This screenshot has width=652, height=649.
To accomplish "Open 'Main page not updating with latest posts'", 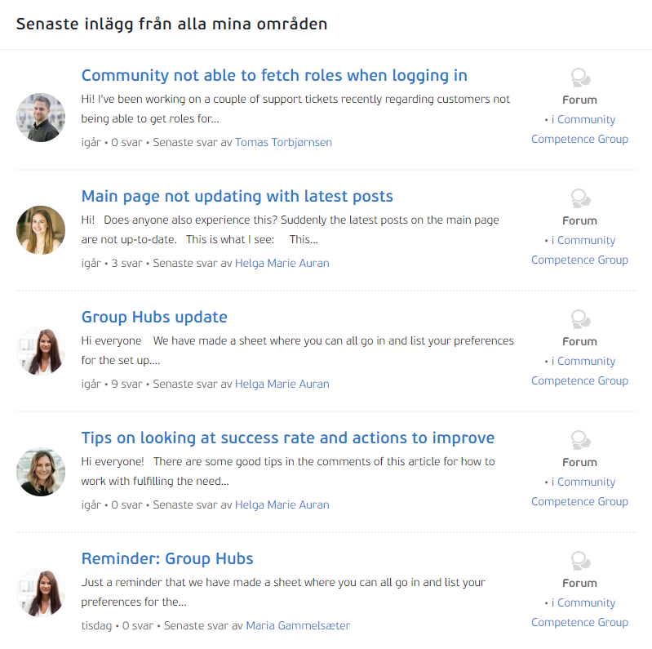I will pos(237,197).
